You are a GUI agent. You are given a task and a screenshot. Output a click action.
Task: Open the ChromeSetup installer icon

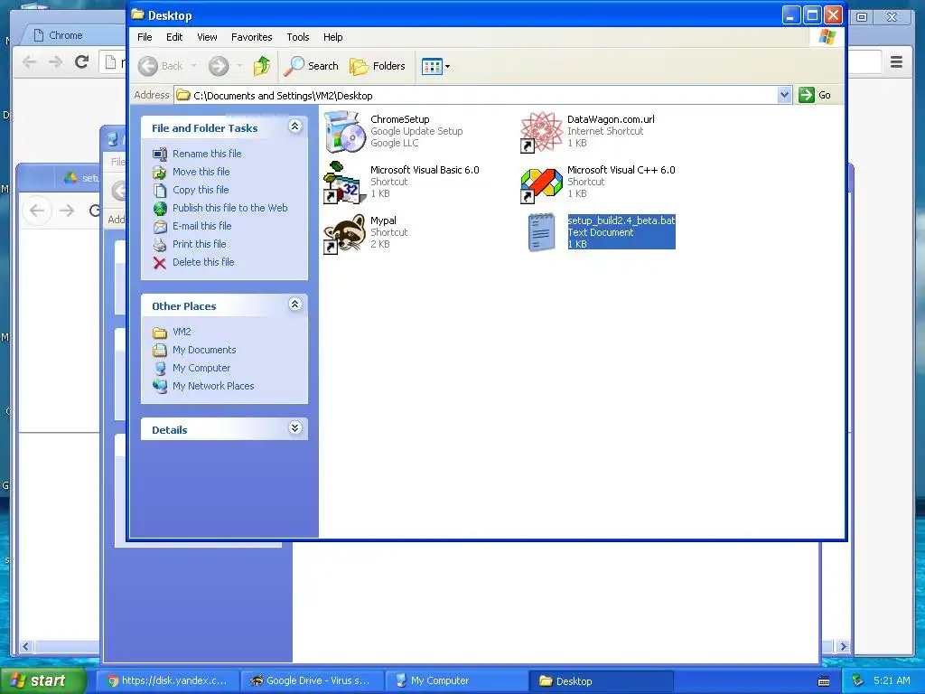click(345, 131)
